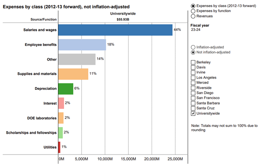Choose Inflation-adjusted radio button

point(193,47)
